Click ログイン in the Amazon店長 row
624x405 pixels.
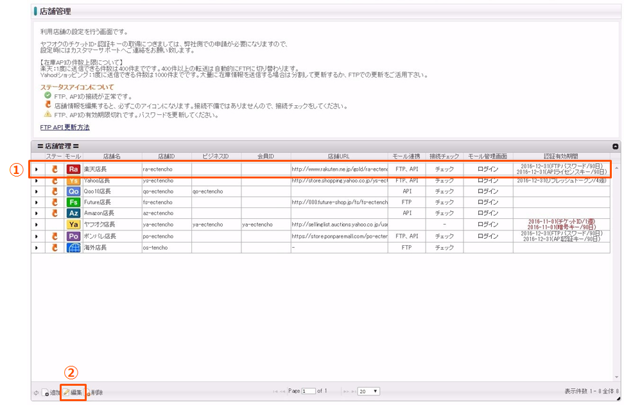(x=488, y=213)
